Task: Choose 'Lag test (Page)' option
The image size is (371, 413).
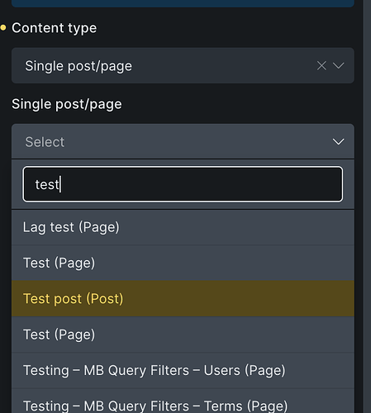Action: 183,227
